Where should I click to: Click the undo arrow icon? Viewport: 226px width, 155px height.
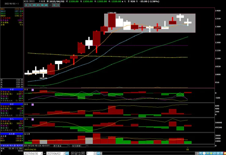click(x=214, y=153)
